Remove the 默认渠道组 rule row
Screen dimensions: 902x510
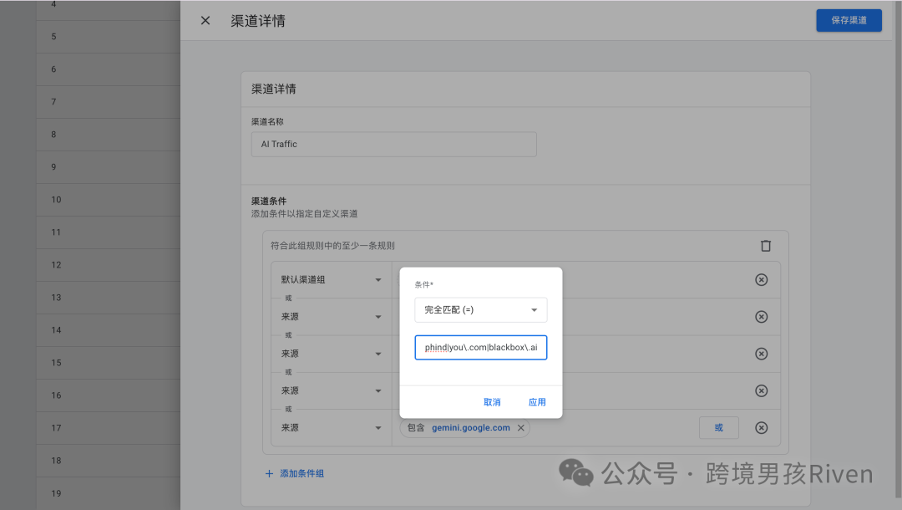pos(761,280)
